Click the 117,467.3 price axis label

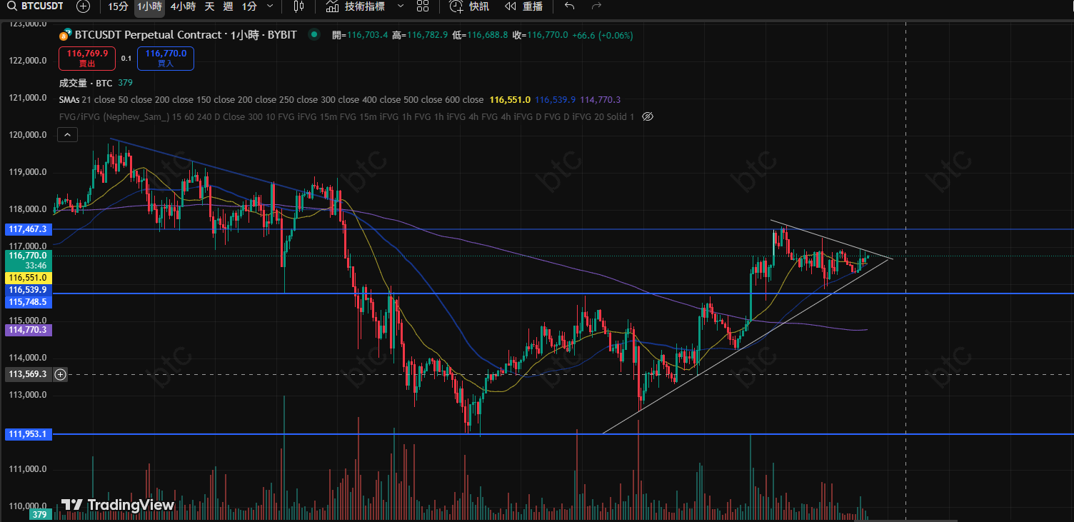tap(28, 229)
